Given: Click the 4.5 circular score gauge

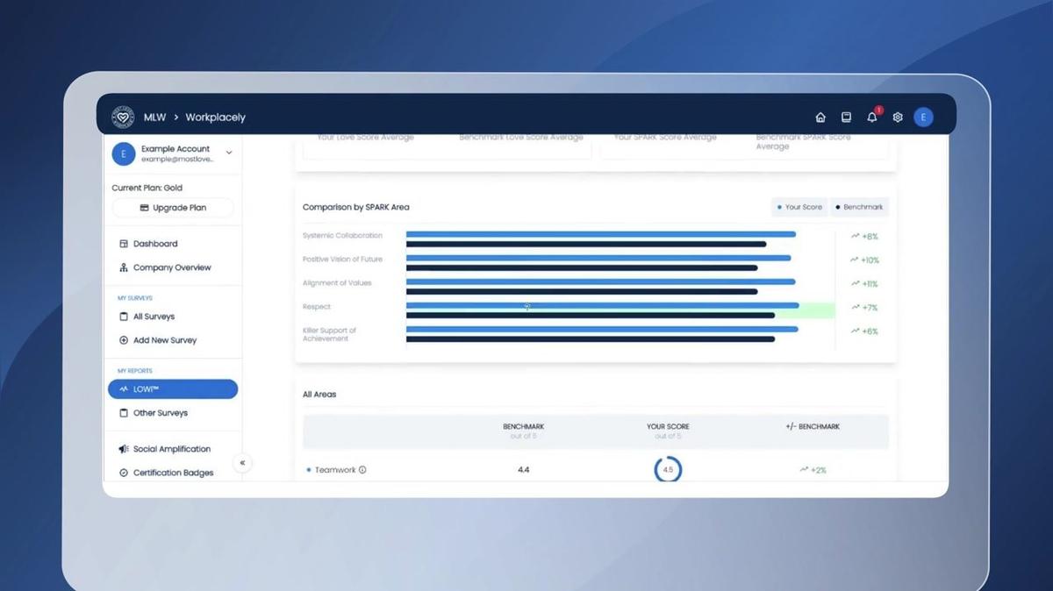Looking at the screenshot, I should 668,470.
